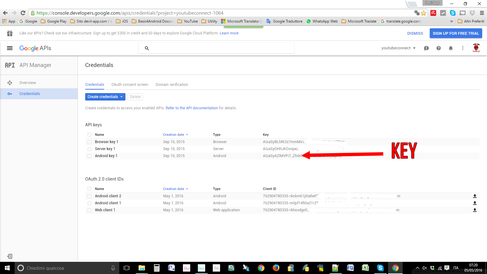Reload the page in Chrome
This screenshot has height=274, width=487.
coord(23,13)
